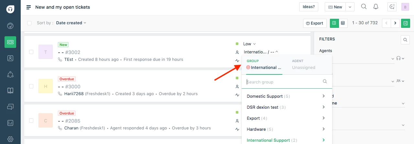Viewport: 414px width, 144px height.
Task: Open the Reports chart icon
Action: 10,123
